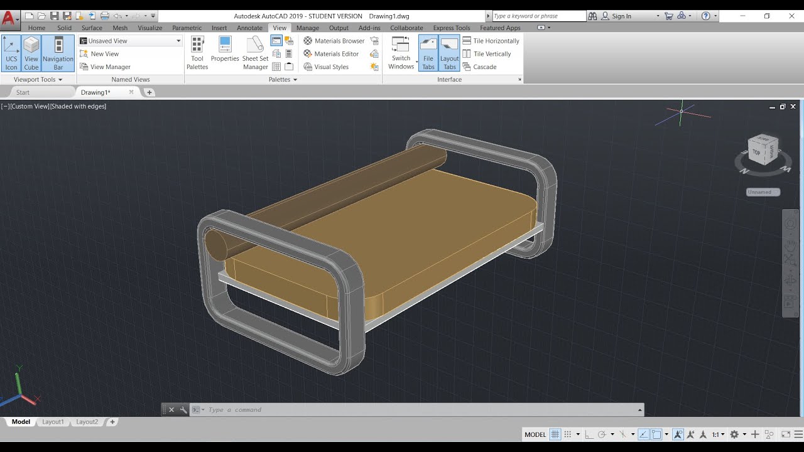Toggle the UCS Icon display
804x452 pixels.
click(11, 53)
